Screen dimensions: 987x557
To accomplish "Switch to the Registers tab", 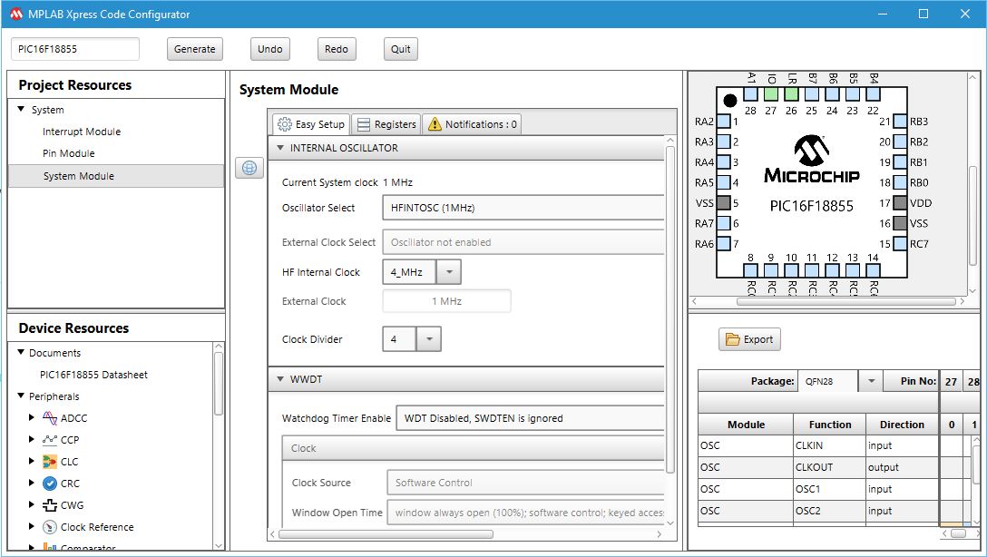I will pyautogui.click(x=386, y=124).
